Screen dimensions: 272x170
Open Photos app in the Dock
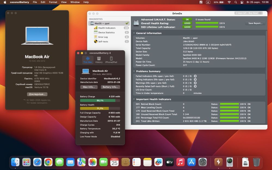(x=92, y=162)
